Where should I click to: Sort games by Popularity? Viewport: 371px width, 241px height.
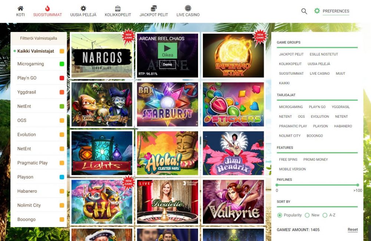point(280,215)
